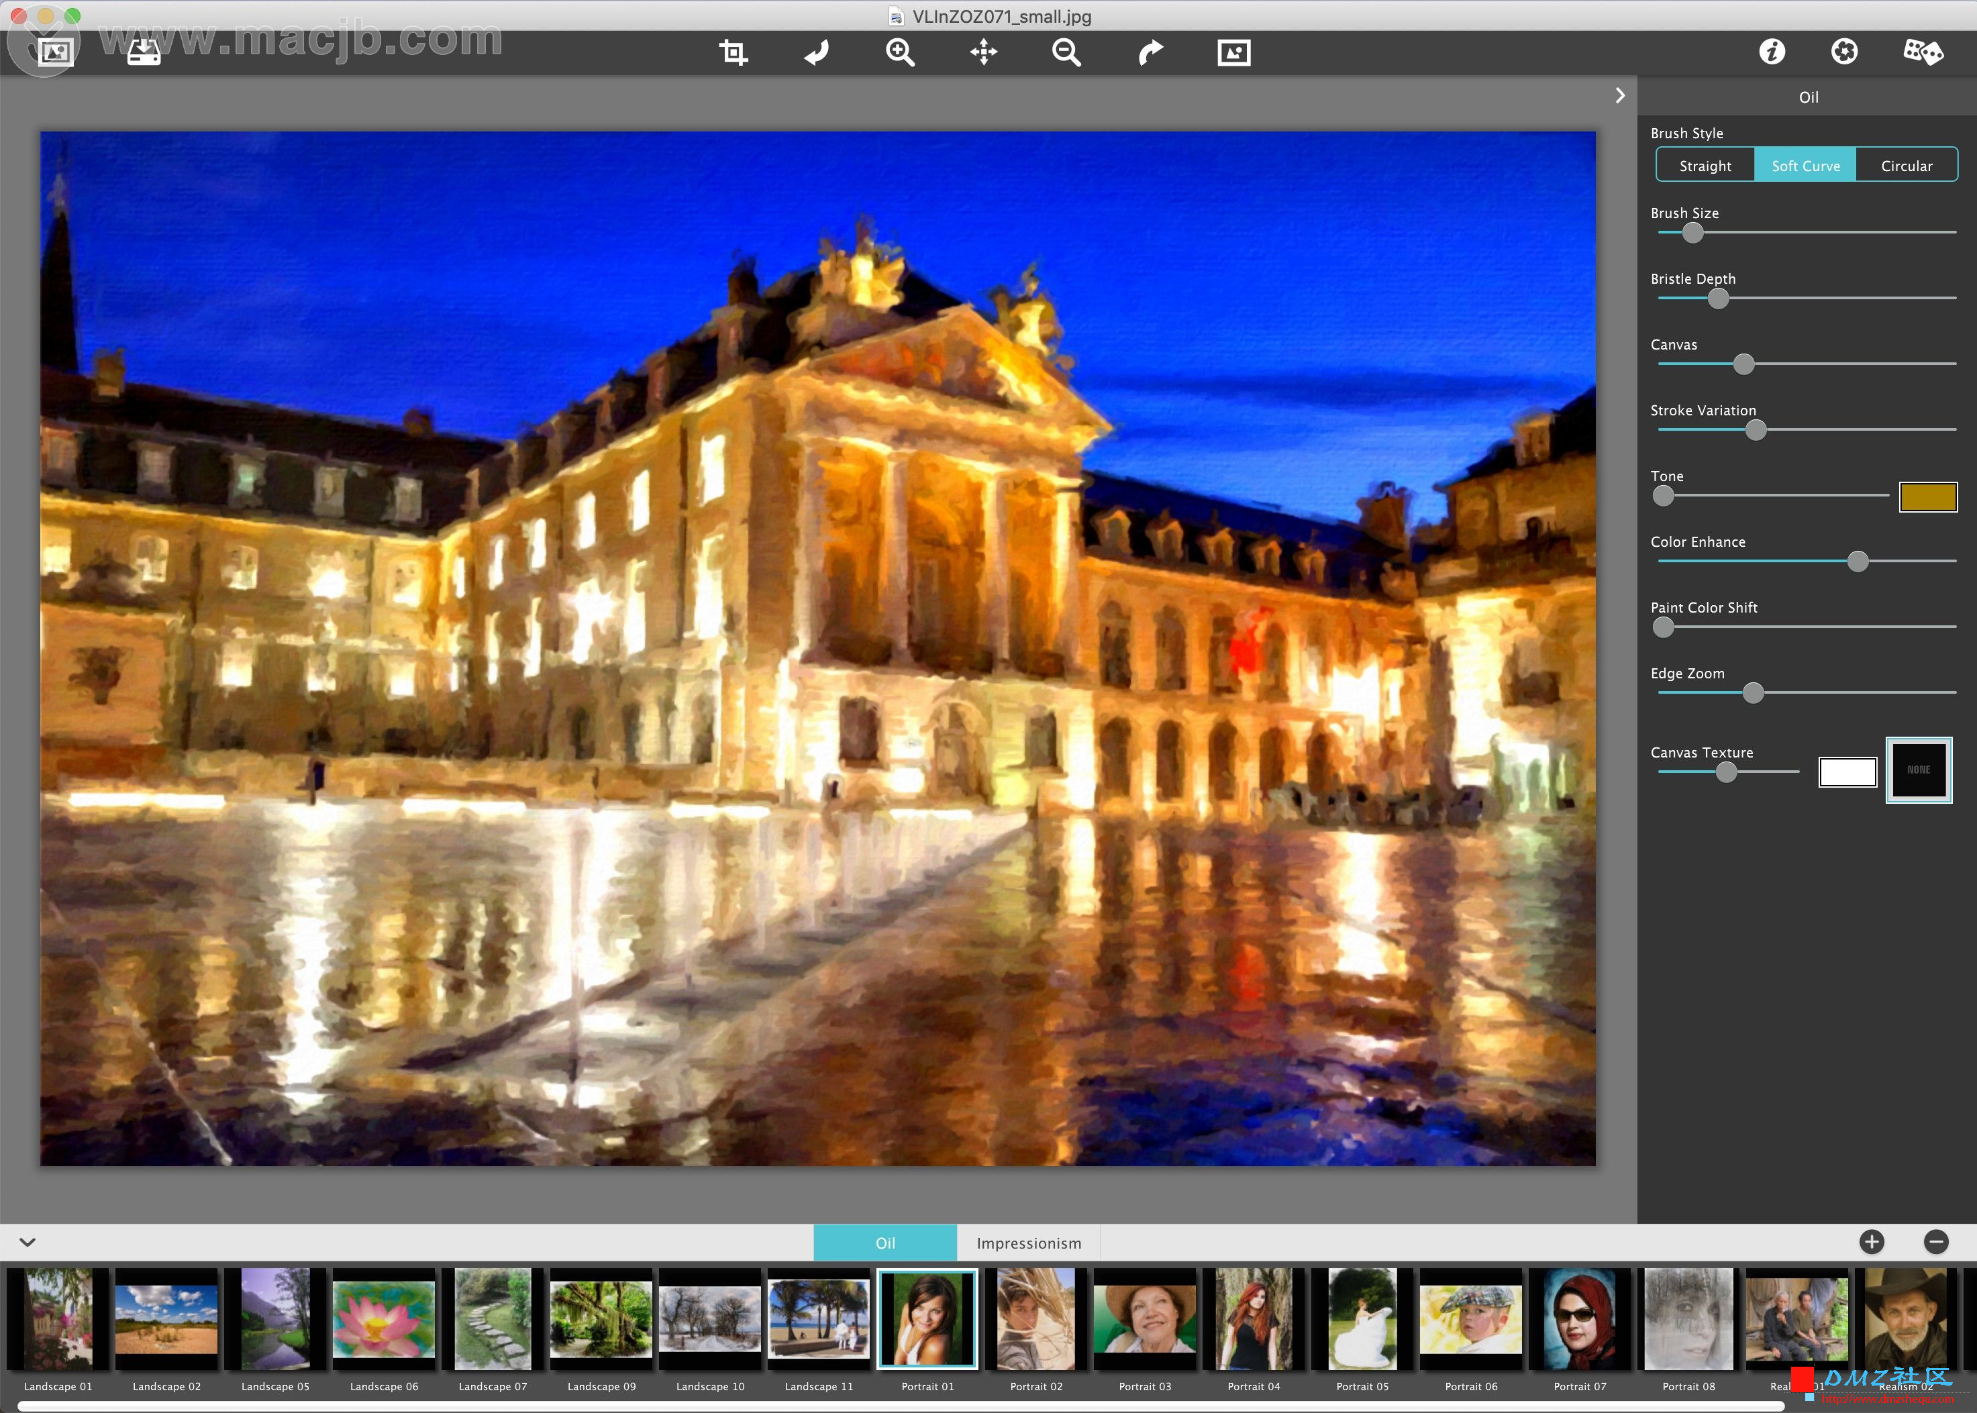
Task: Collapse the right settings panel arrow
Action: point(1619,96)
